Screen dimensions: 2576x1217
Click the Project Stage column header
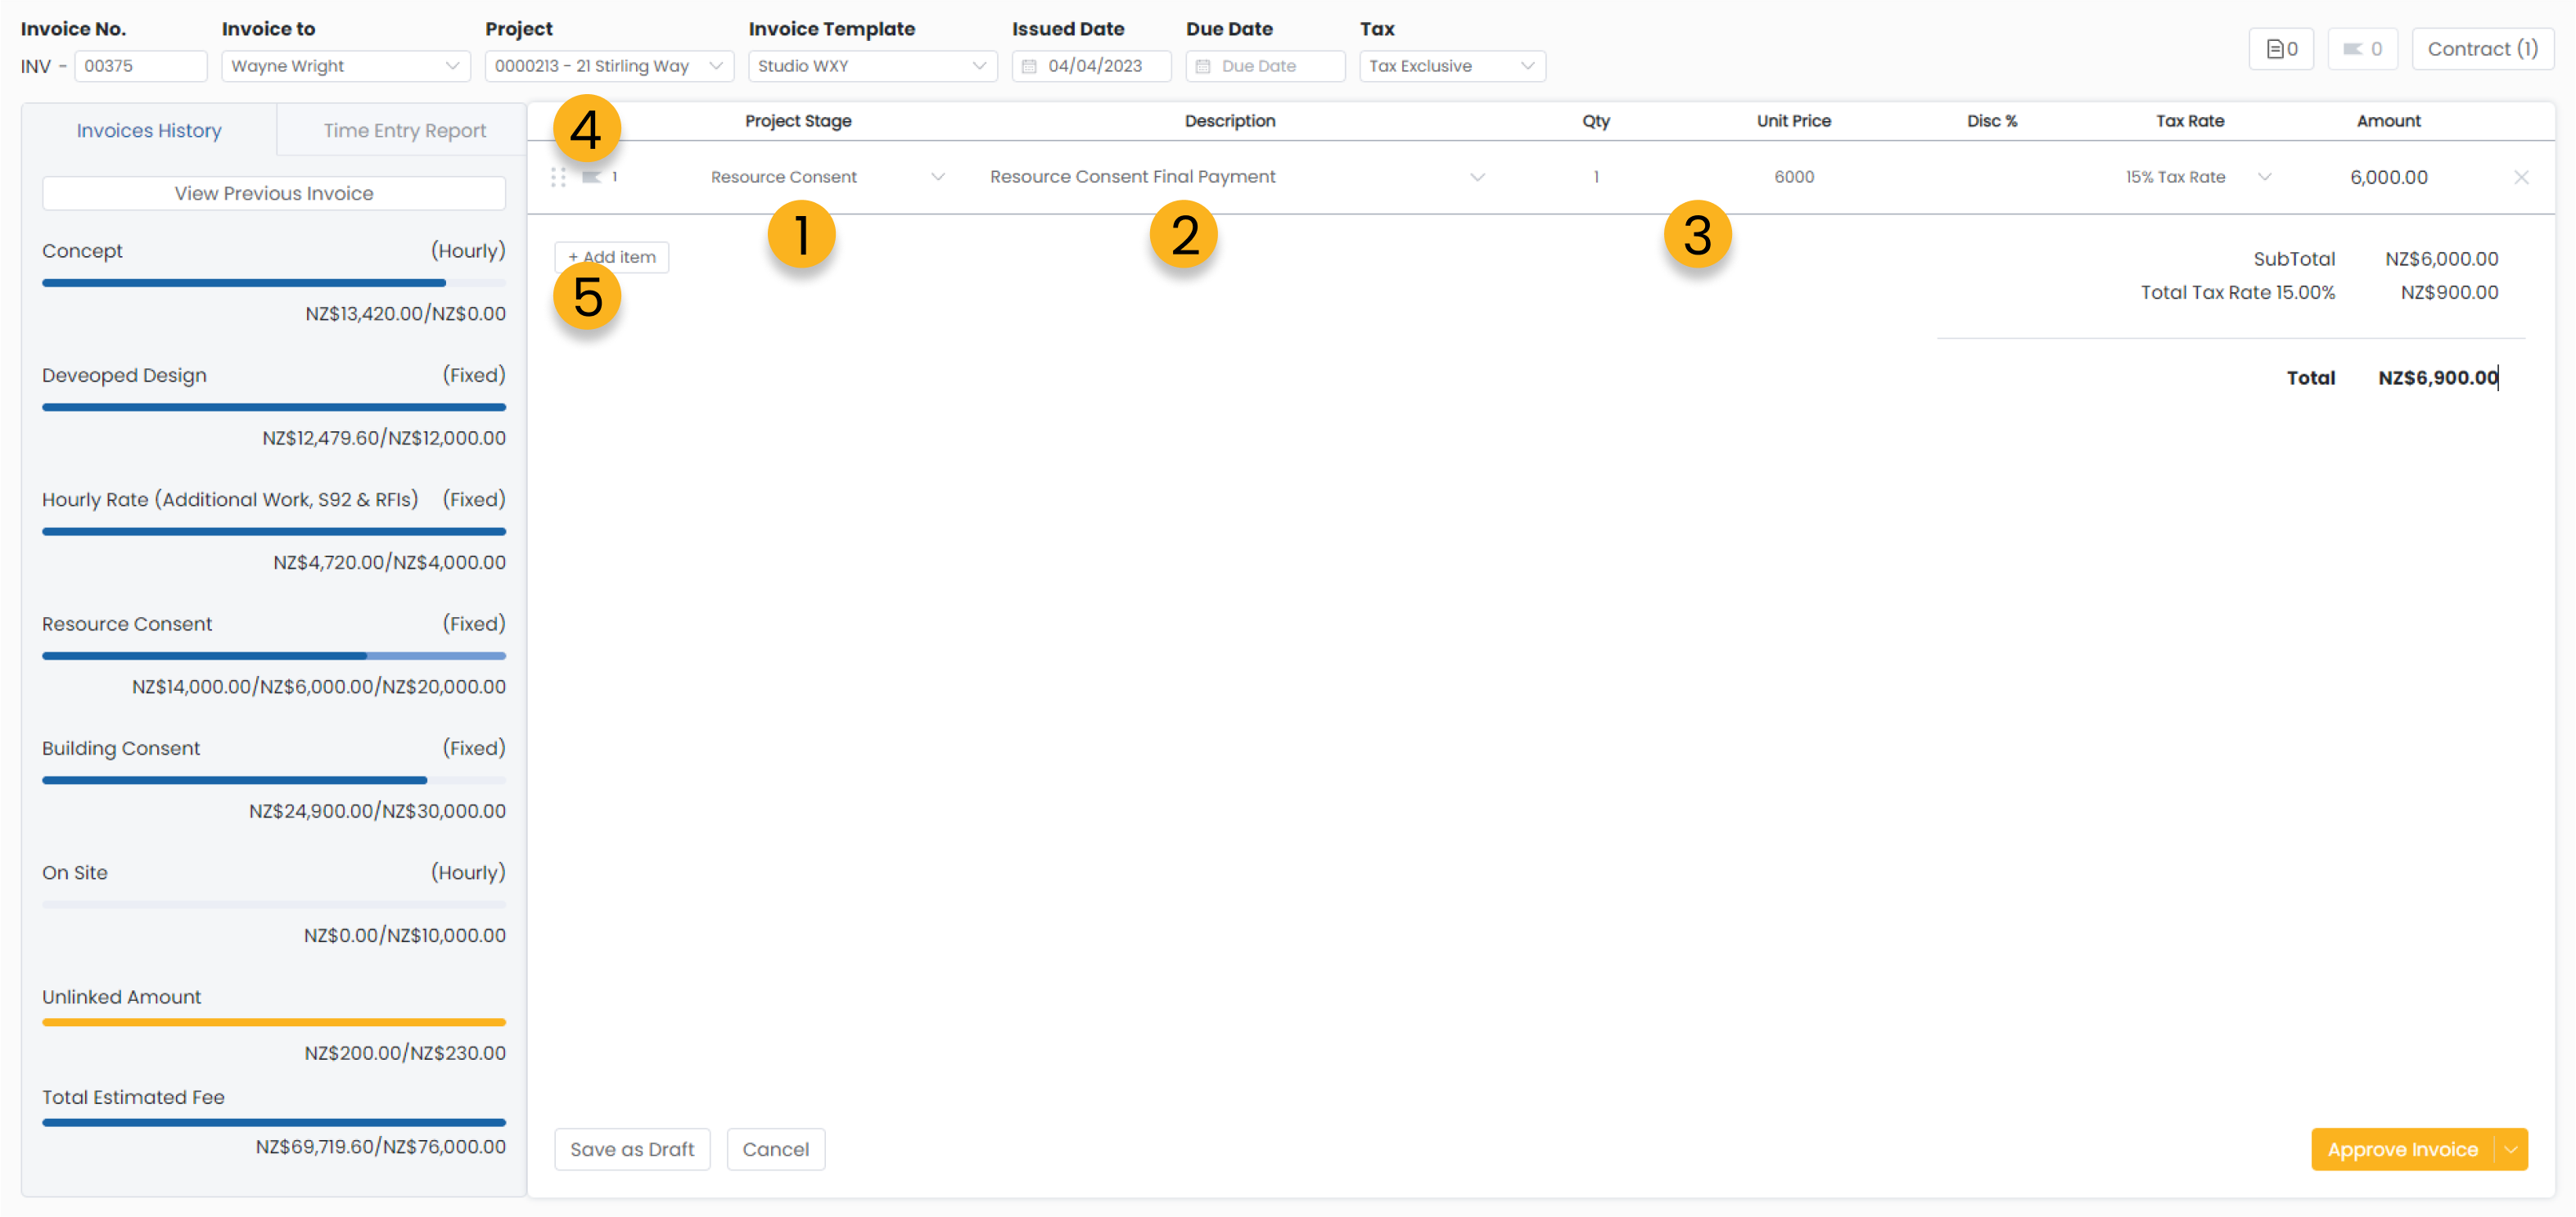tap(798, 121)
